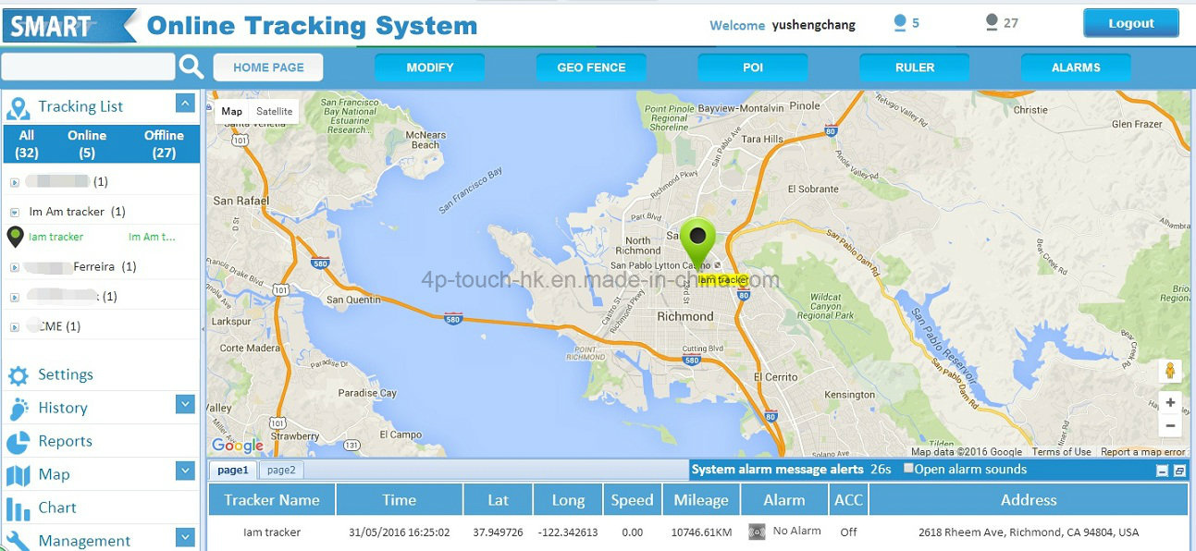Click the offline users icon showing 27
This screenshot has height=551, width=1196.
[x=993, y=23]
